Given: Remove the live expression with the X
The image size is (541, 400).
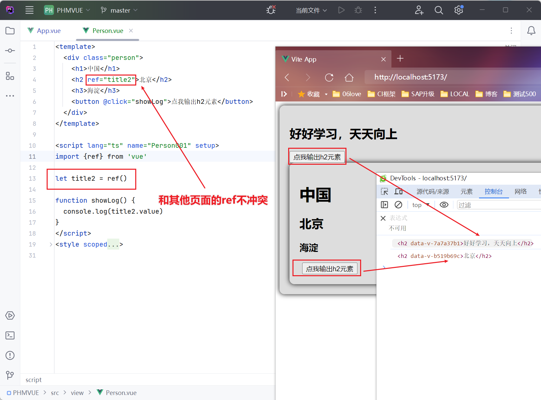Looking at the screenshot, I should (383, 218).
